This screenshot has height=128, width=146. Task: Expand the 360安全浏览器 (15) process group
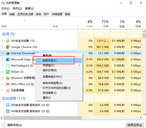pyautogui.click(x=3, y=41)
